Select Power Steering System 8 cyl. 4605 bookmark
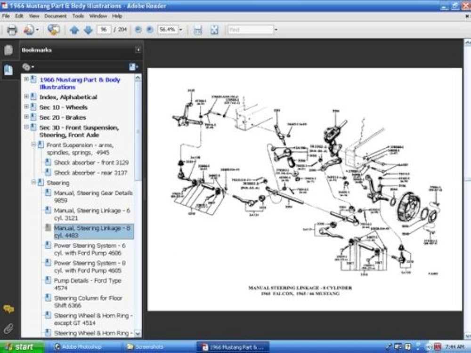Image resolution: width=471 pixels, height=353 pixels. click(90, 266)
